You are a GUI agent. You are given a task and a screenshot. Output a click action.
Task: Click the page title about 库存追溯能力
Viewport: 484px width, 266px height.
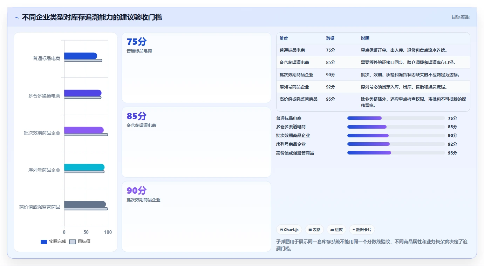(92, 17)
